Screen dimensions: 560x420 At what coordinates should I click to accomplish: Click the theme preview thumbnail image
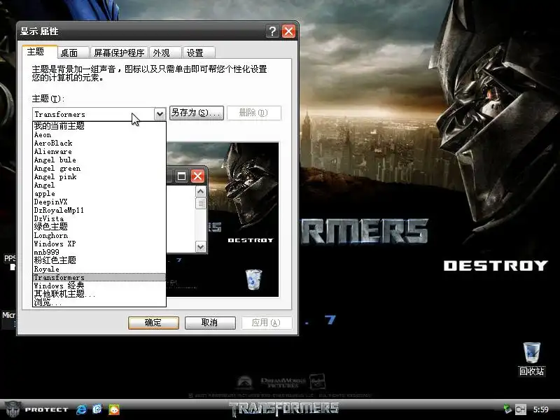click(x=222, y=219)
